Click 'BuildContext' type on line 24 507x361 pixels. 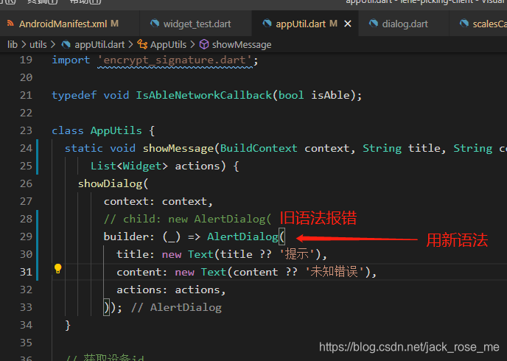pos(259,148)
